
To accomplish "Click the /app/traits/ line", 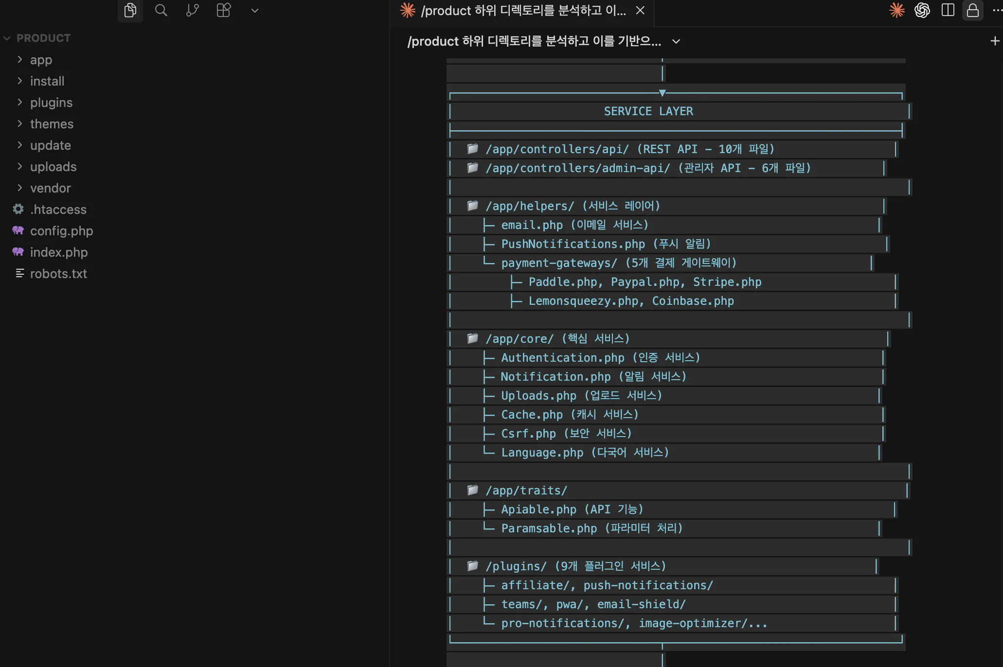I will point(526,491).
